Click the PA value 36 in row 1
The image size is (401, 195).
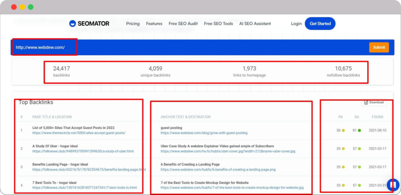click(x=339, y=130)
